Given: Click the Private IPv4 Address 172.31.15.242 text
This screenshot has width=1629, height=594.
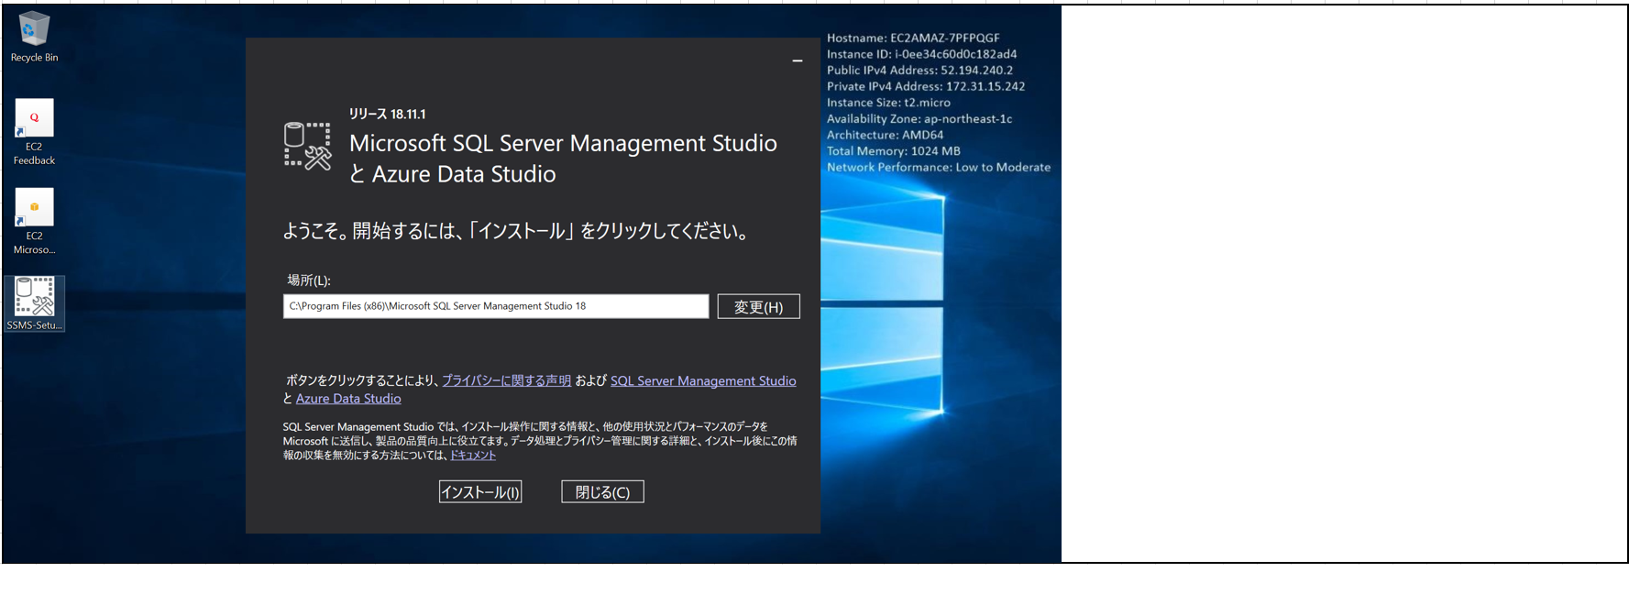Looking at the screenshot, I should pyautogui.click(x=926, y=86).
